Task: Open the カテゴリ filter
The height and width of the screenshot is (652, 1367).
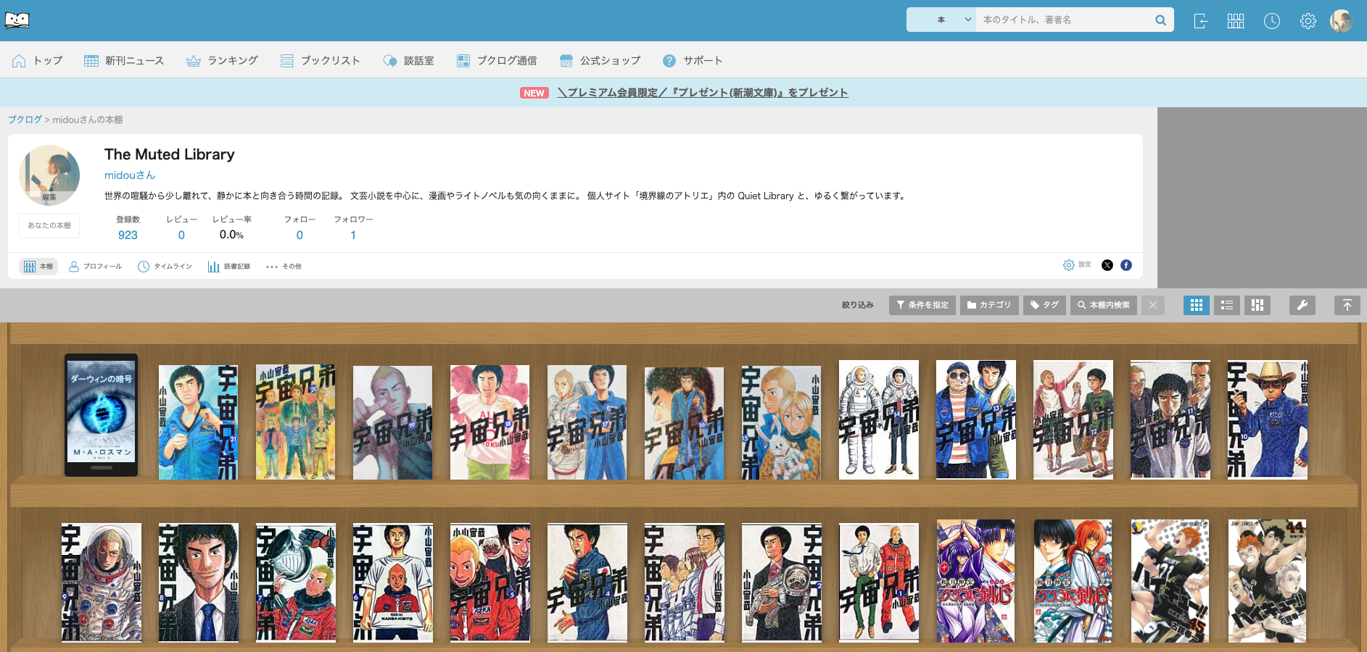Action: point(989,305)
